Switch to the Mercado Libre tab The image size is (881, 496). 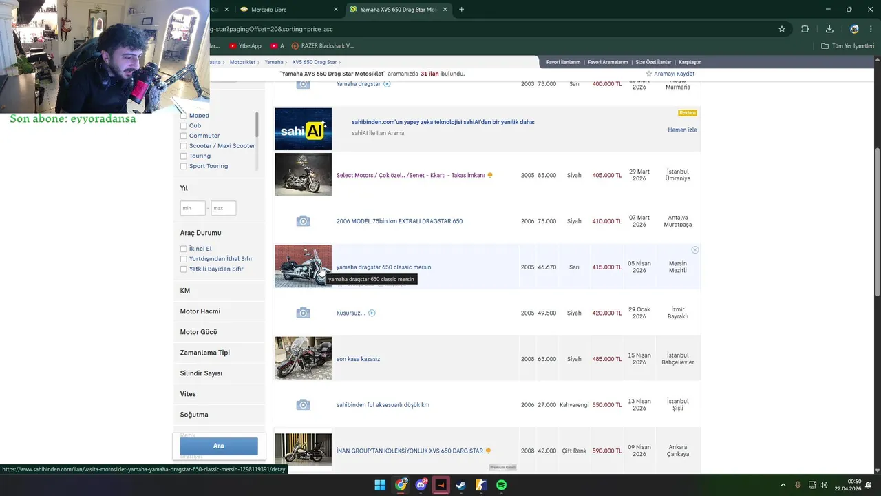289,10
